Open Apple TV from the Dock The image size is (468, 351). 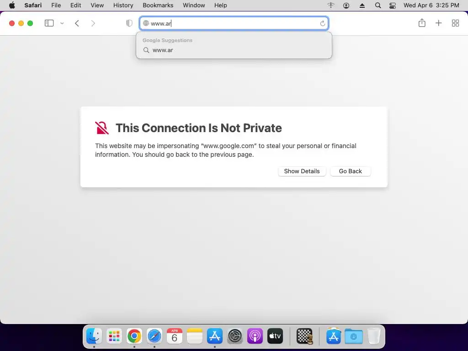click(275, 336)
